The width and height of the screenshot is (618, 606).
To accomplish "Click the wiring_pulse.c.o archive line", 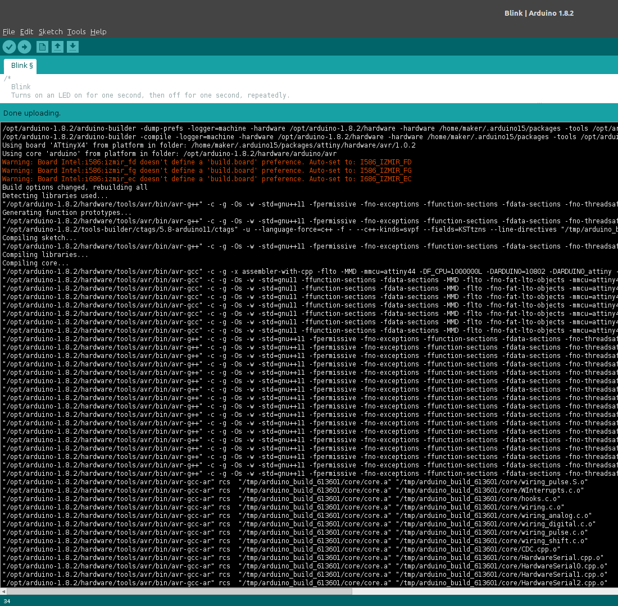I will pos(295,532).
